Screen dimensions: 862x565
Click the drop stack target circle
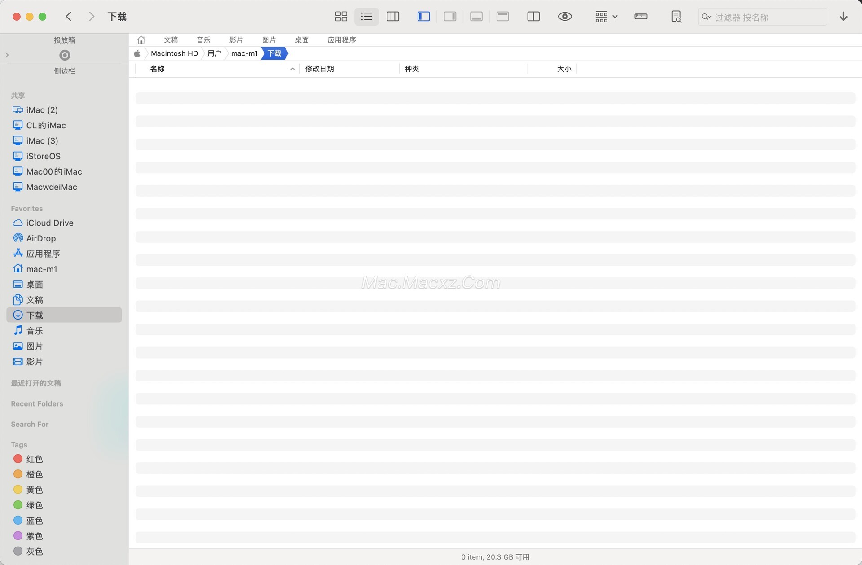65,55
